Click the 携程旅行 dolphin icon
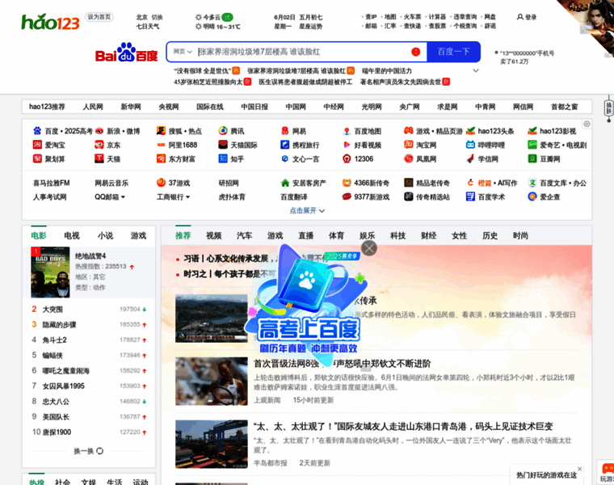The width and height of the screenshot is (614, 485). click(284, 145)
